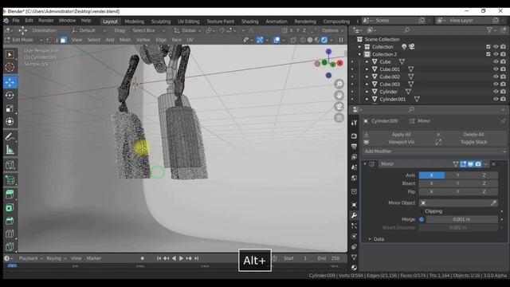Toggle Mirror axis X button
510x287 pixels.
[432, 175]
